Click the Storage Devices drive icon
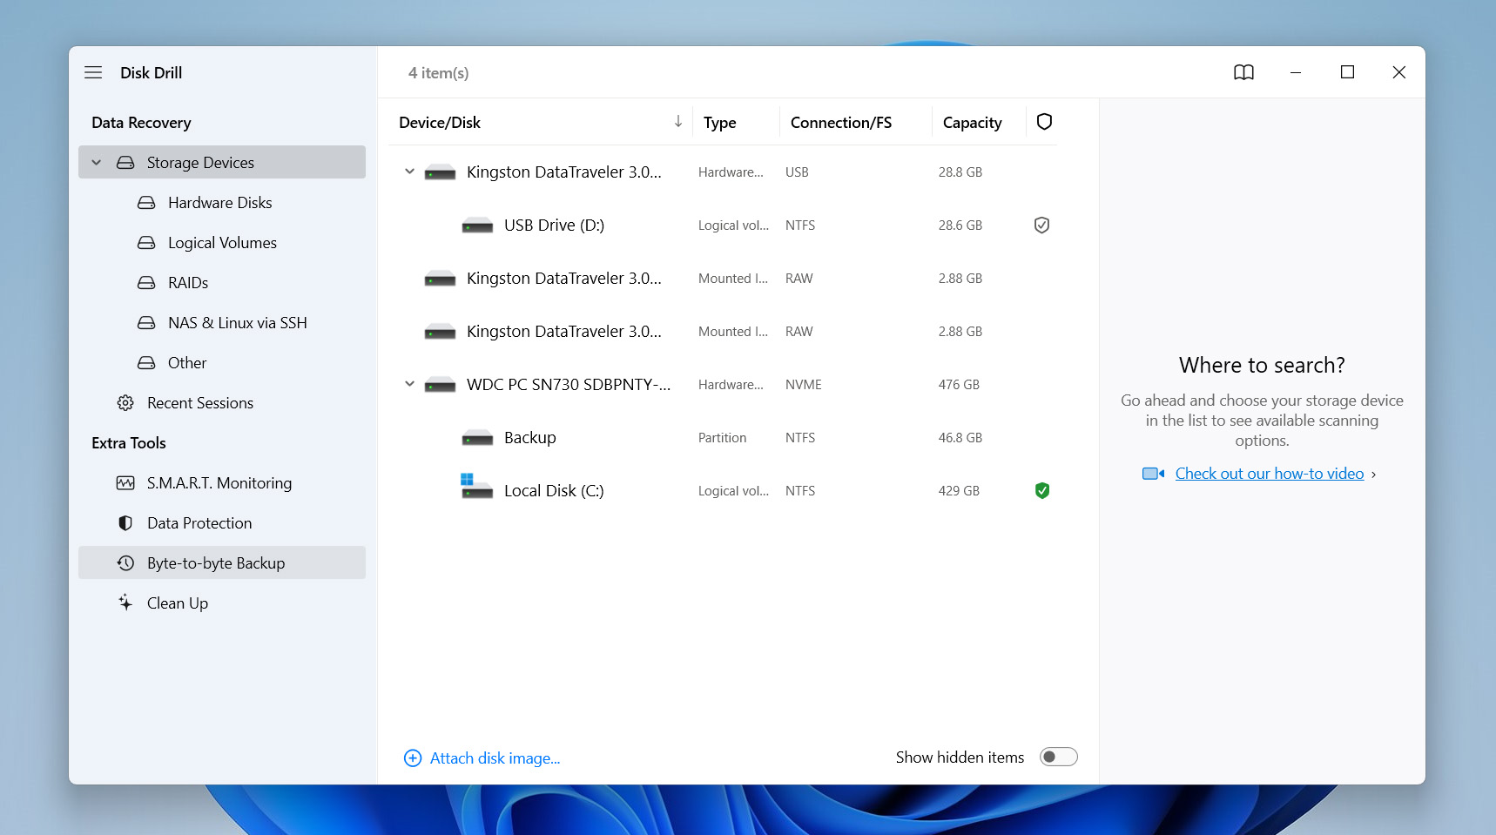 pyautogui.click(x=125, y=163)
